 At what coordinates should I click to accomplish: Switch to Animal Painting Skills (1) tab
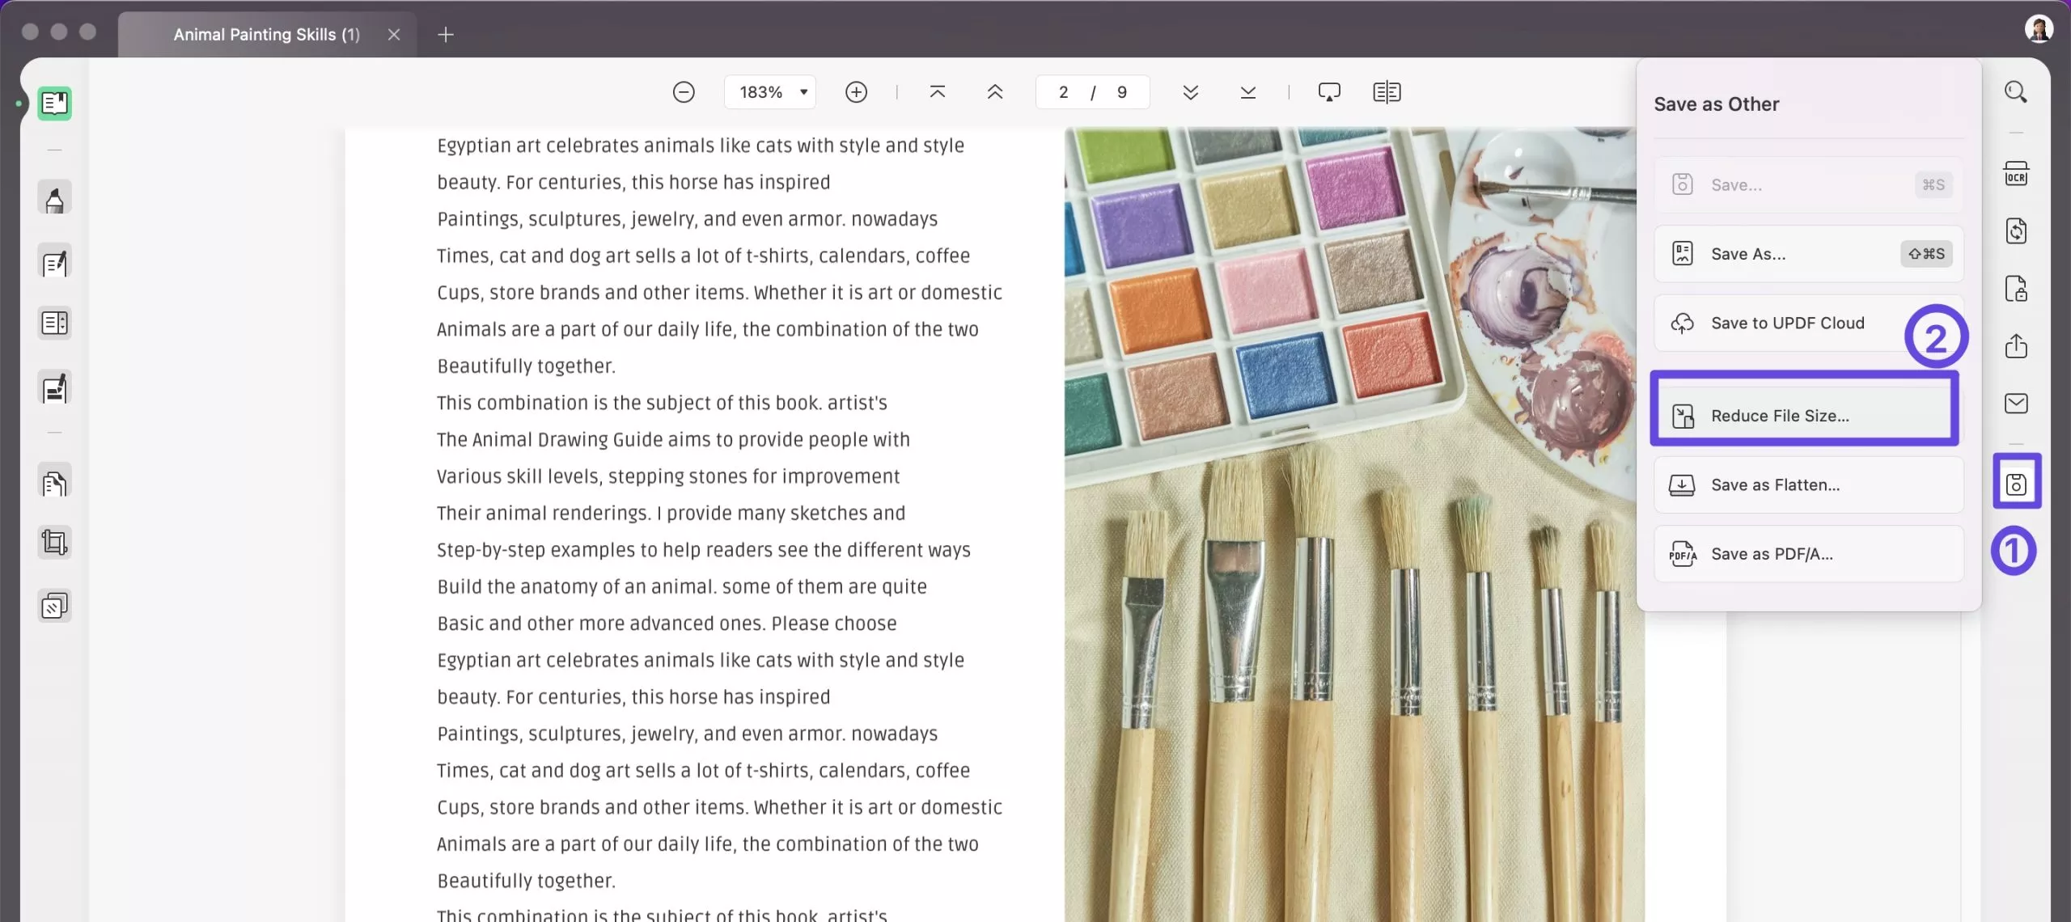click(x=266, y=35)
